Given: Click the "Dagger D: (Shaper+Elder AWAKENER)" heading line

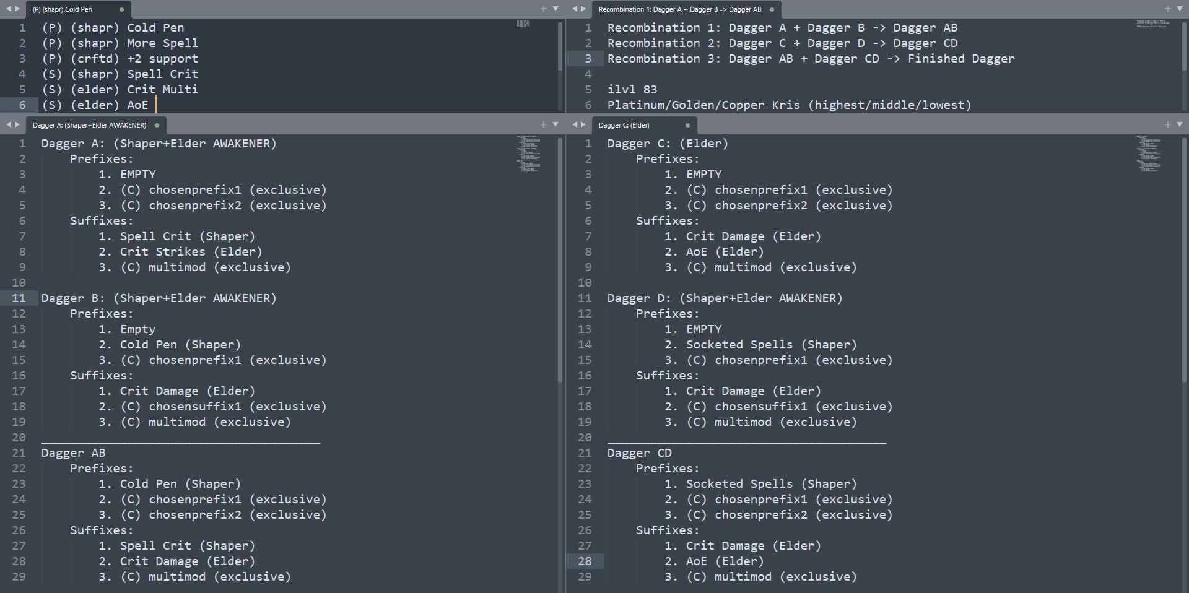Looking at the screenshot, I should point(725,298).
